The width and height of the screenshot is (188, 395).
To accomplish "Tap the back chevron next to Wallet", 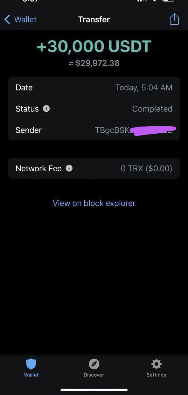I will [7, 19].
